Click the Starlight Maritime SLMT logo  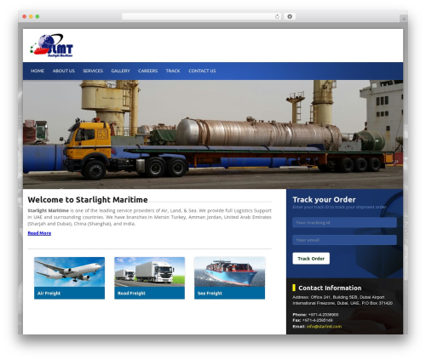tap(51, 46)
